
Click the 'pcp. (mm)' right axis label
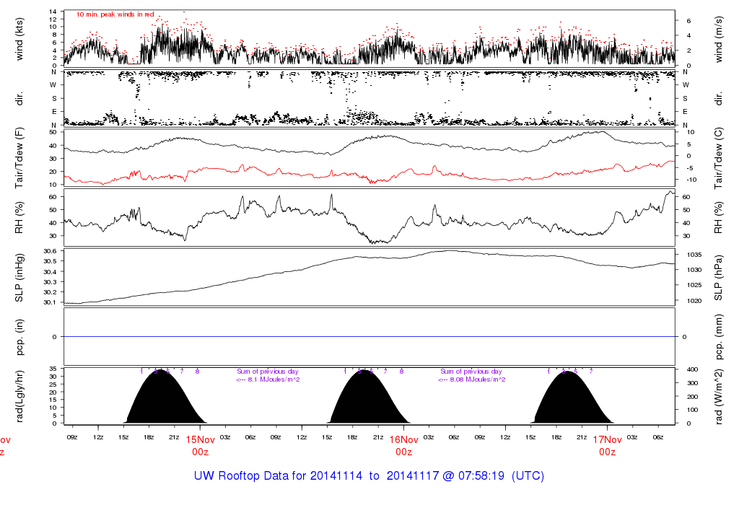click(719, 337)
